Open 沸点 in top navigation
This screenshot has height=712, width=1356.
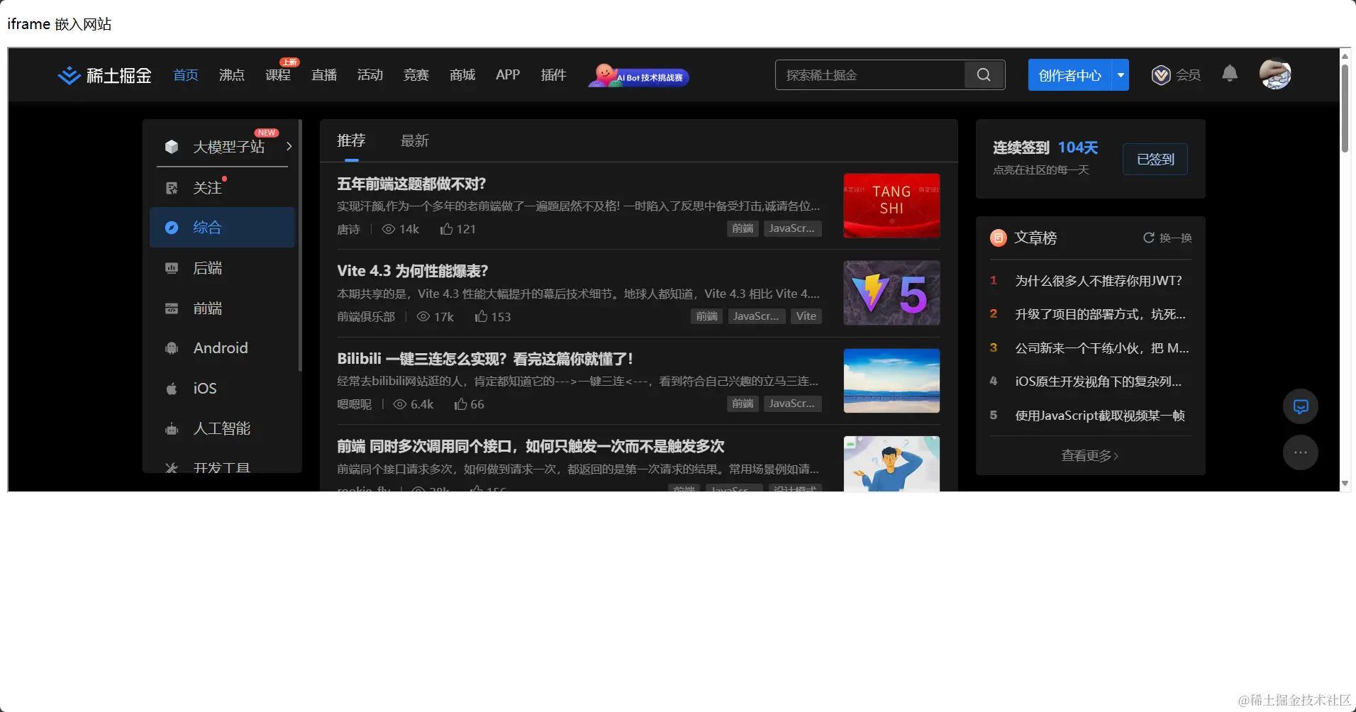coord(232,75)
